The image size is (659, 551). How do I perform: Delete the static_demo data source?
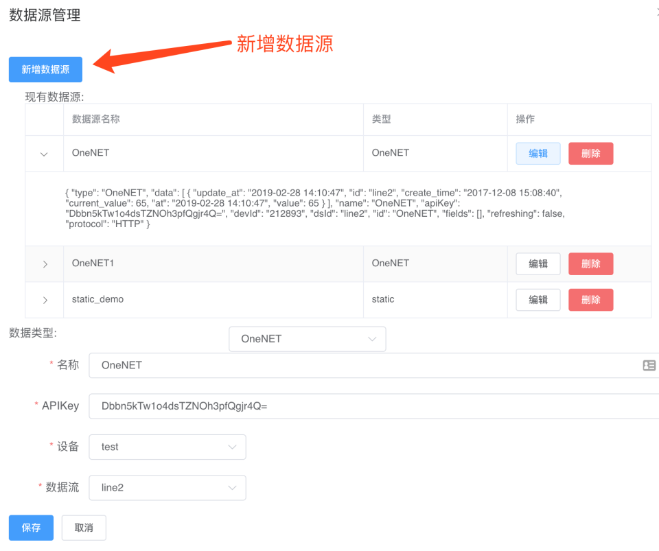pos(590,300)
